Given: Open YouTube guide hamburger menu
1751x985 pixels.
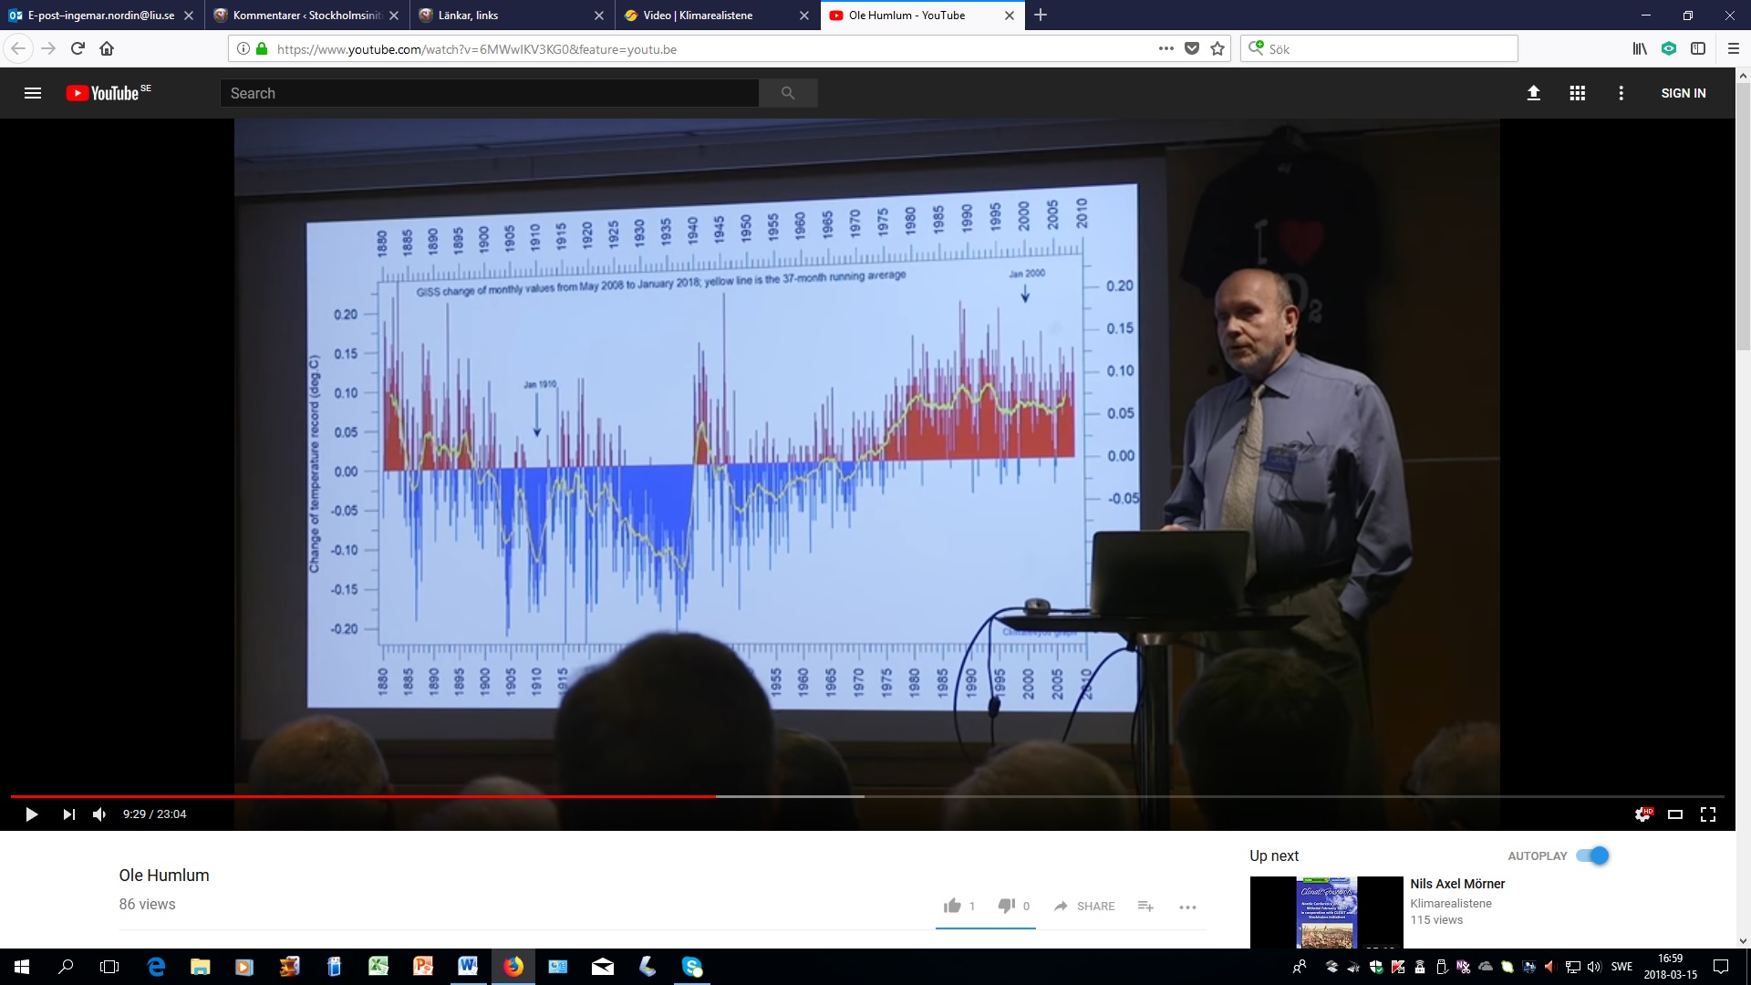Looking at the screenshot, I should [33, 93].
